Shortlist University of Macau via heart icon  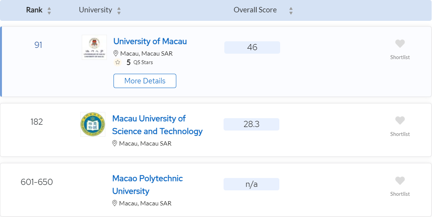click(400, 43)
